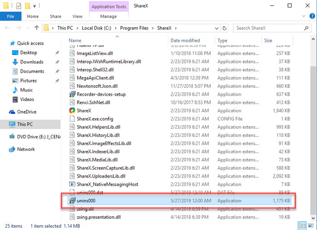The width and height of the screenshot is (317, 230).
Task: Open the ShareX application file
Action: (x=84, y=110)
